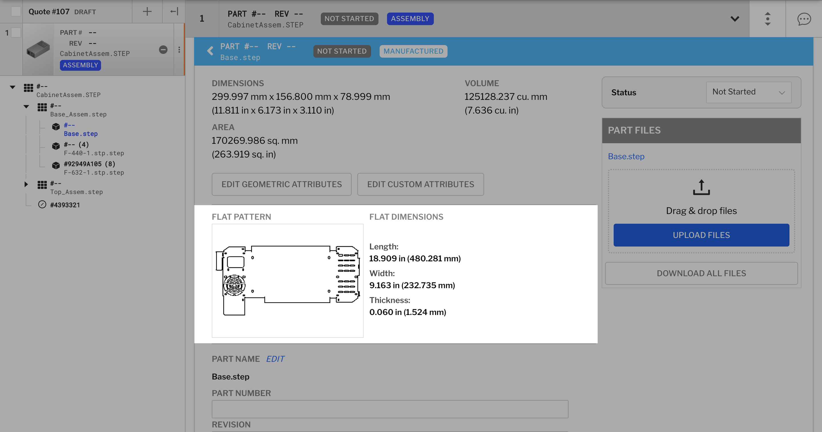
Task: Expand the Top_Assem.step tree node
Action: tap(26, 184)
